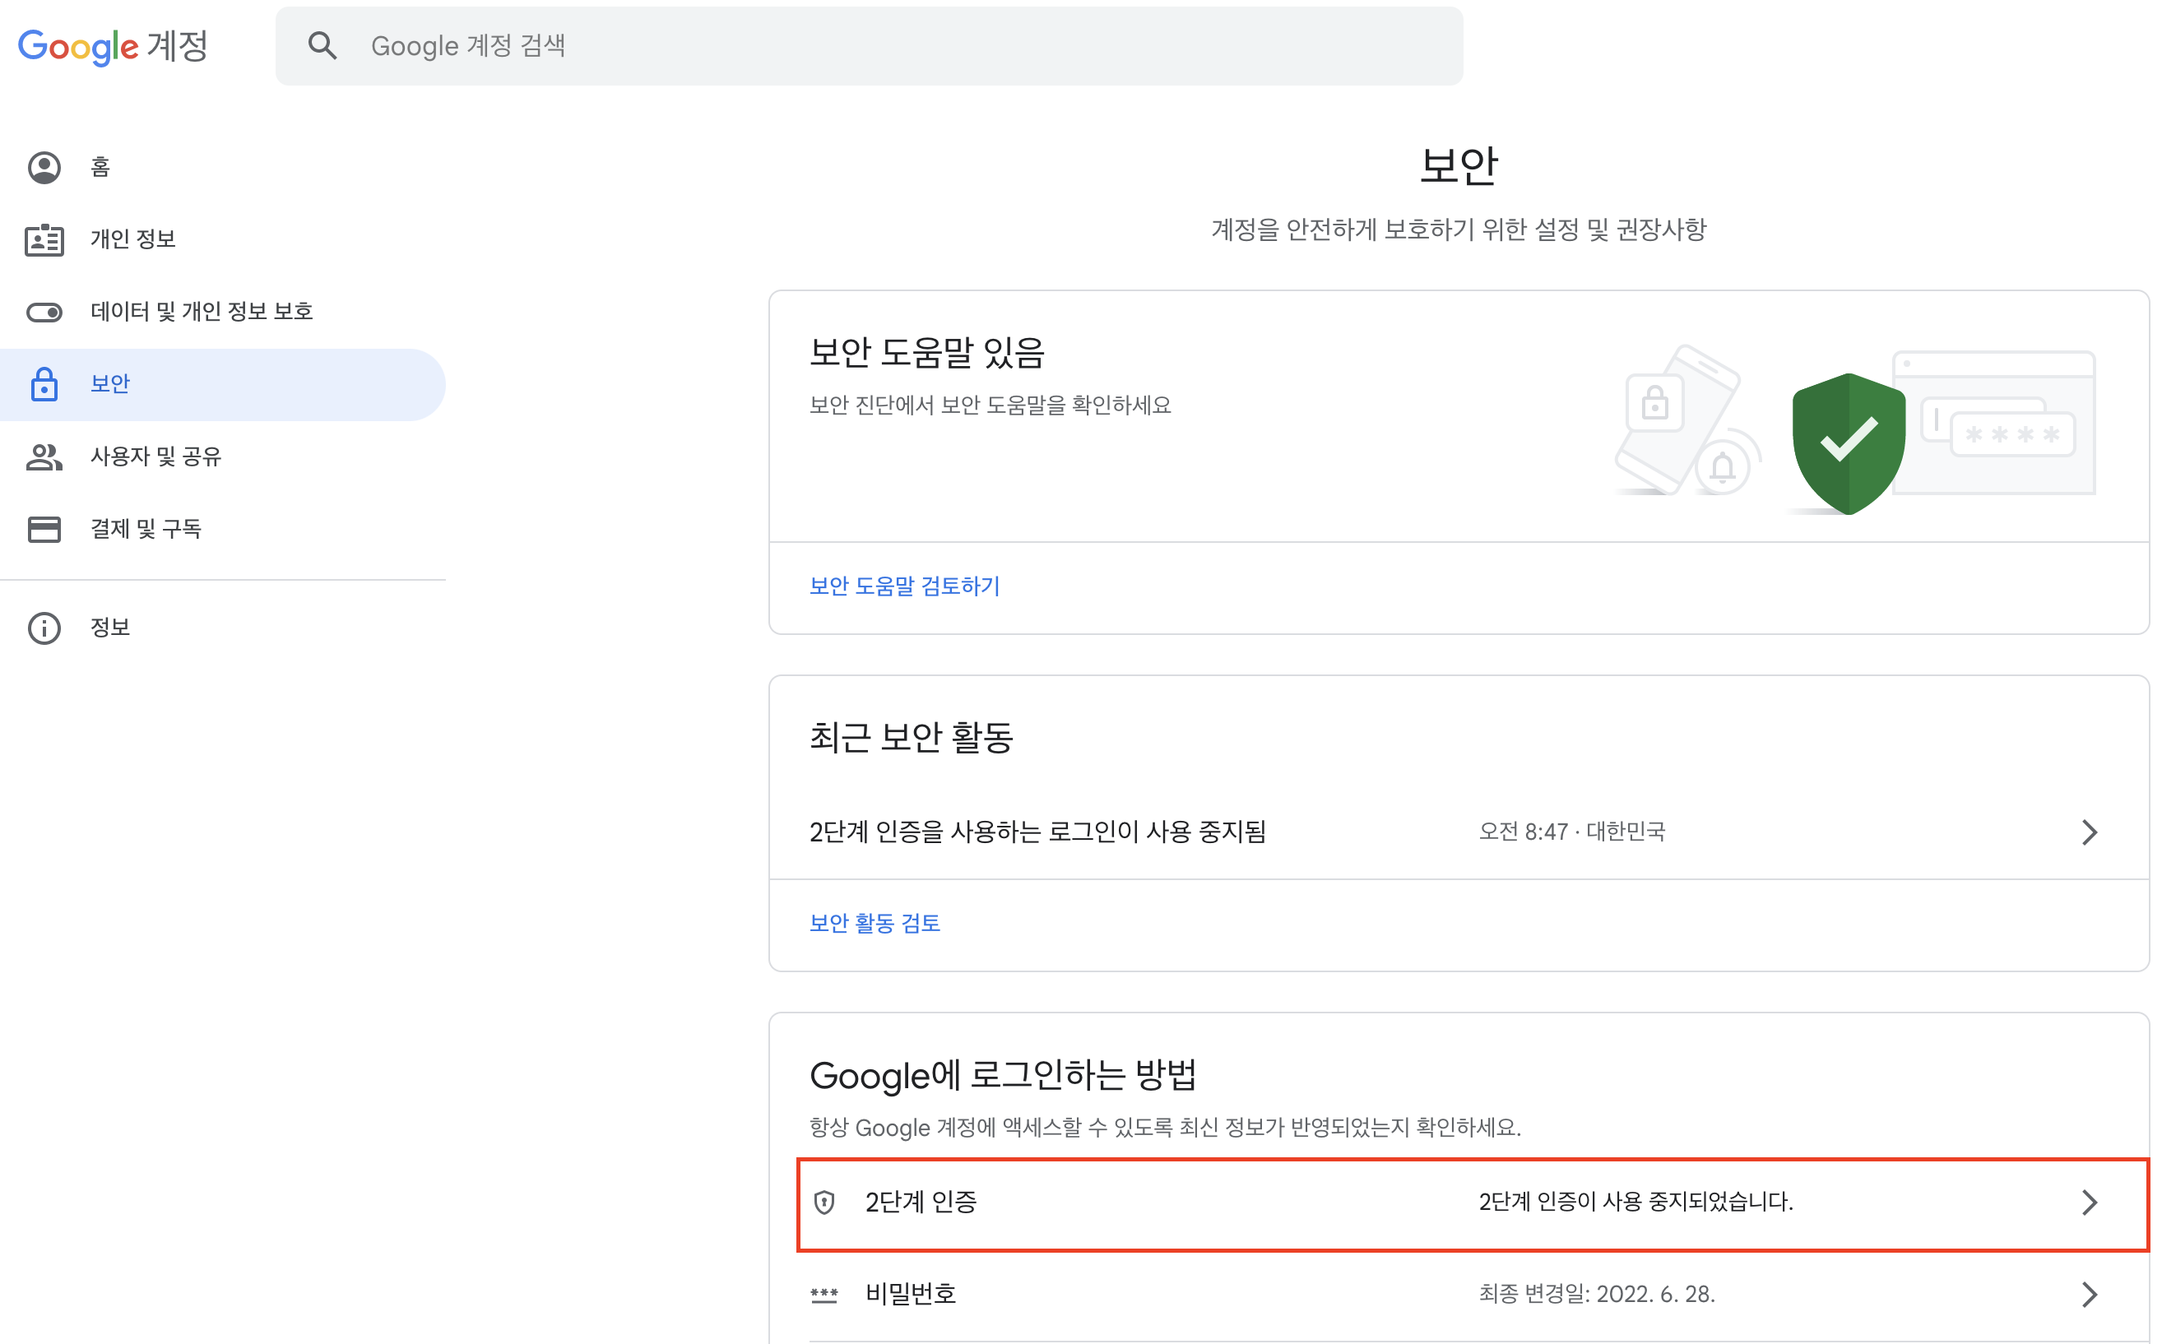Viewport: 2162px width, 1344px height.
Task: Click the search magnifier icon
Action: point(322,46)
